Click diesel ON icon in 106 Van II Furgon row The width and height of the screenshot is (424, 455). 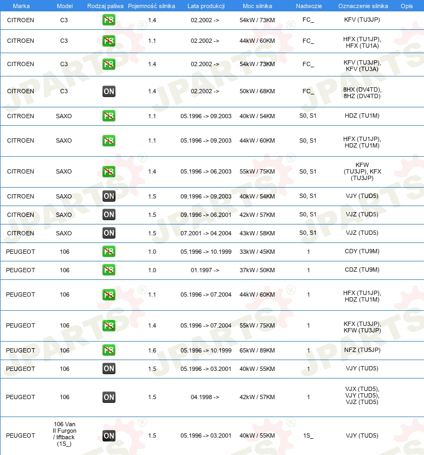click(x=109, y=435)
